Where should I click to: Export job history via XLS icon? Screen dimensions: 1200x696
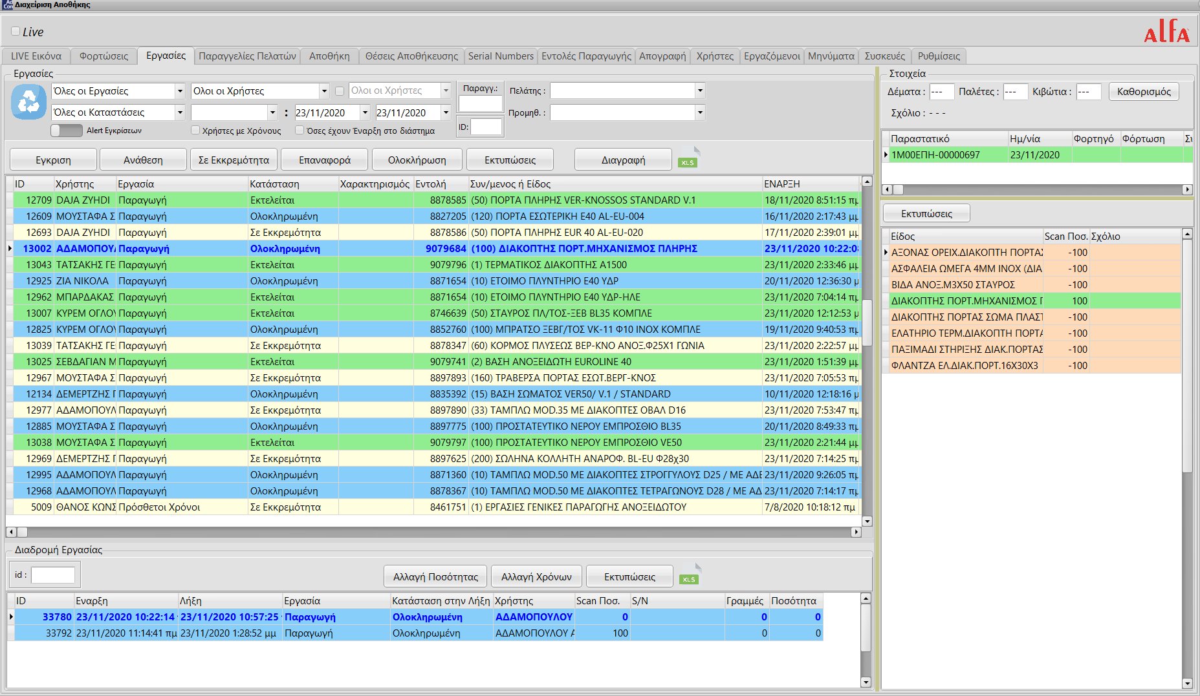(x=690, y=575)
